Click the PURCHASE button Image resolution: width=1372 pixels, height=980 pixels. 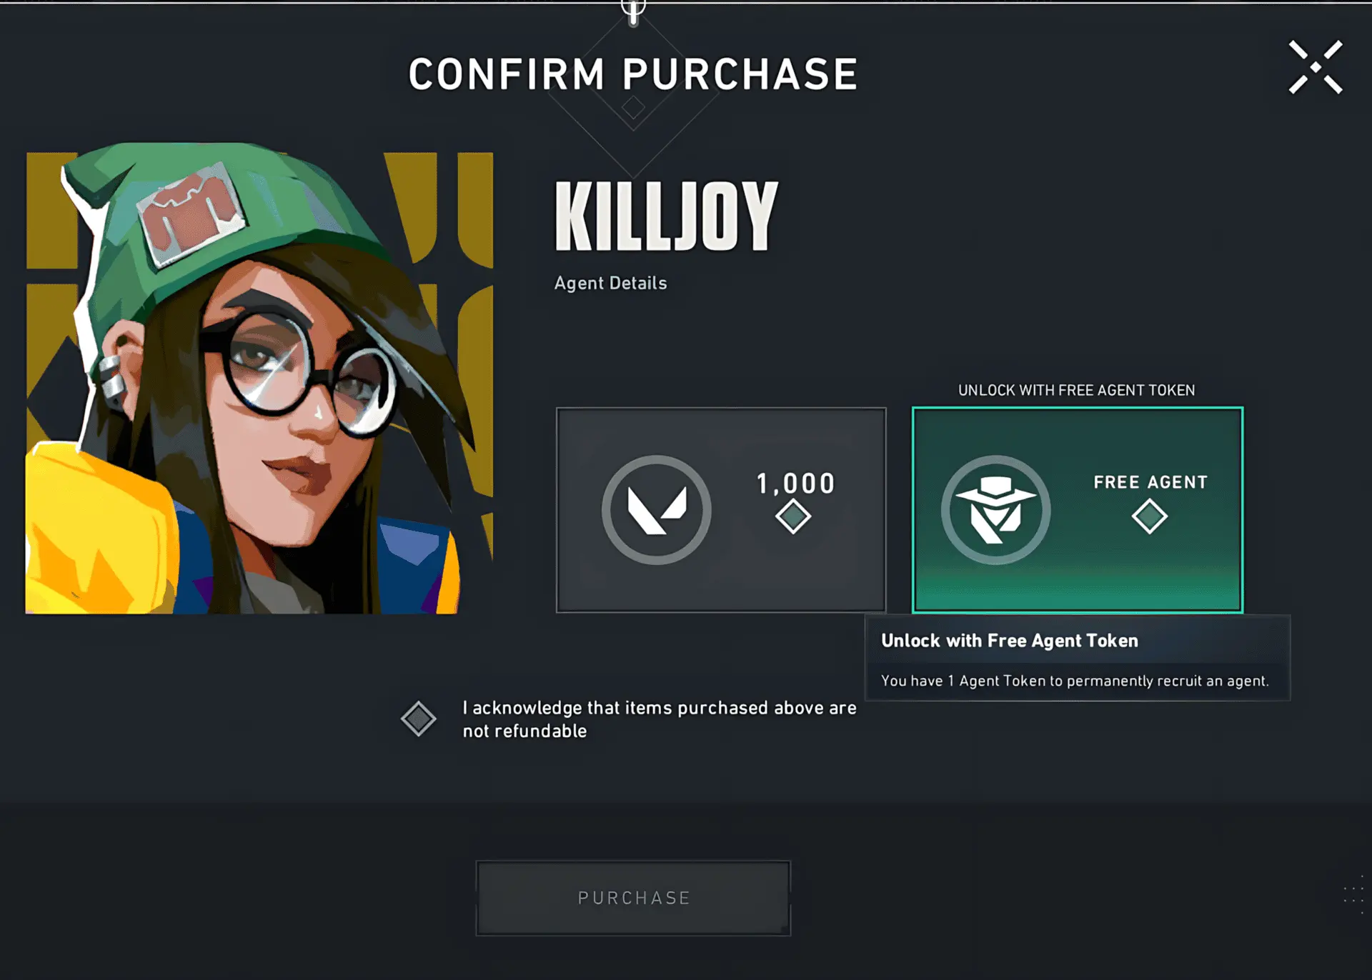pyautogui.click(x=633, y=898)
